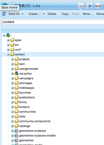Click the geometrixx-outdoors page icon
The height and width of the screenshot is (145, 104).
click(x=16, y=131)
